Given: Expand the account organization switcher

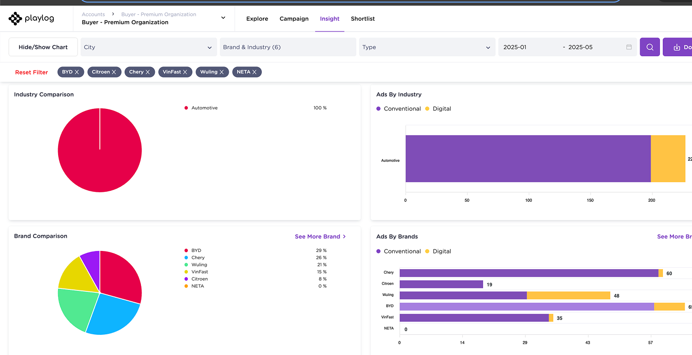Looking at the screenshot, I should (x=223, y=18).
